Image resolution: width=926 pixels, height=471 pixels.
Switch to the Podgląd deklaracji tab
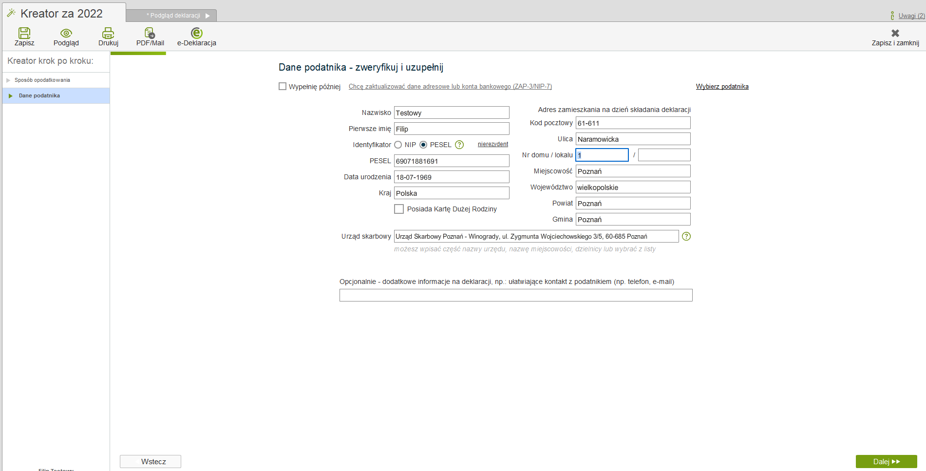pyautogui.click(x=175, y=16)
